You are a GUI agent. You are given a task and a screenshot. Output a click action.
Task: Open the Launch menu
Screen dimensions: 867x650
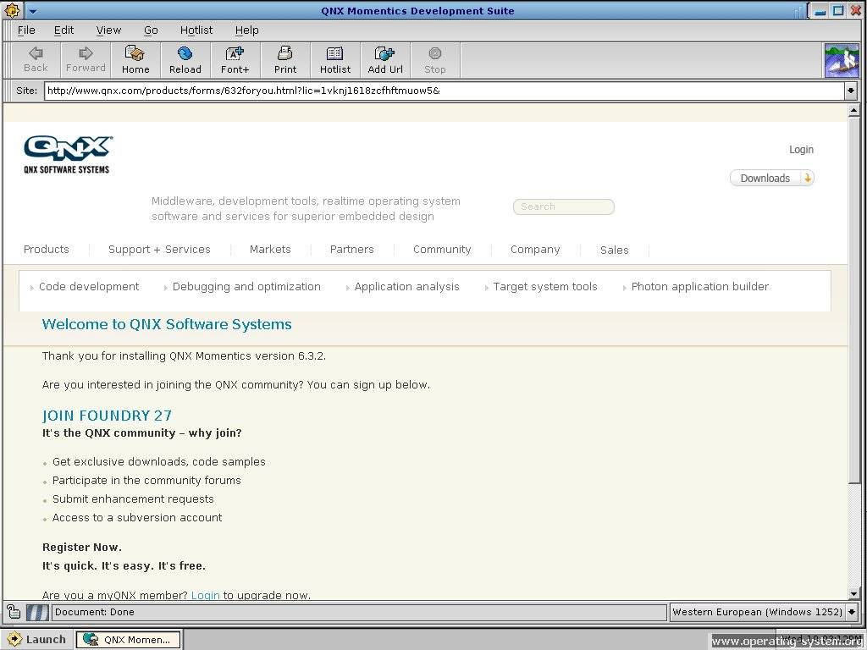click(x=36, y=640)
